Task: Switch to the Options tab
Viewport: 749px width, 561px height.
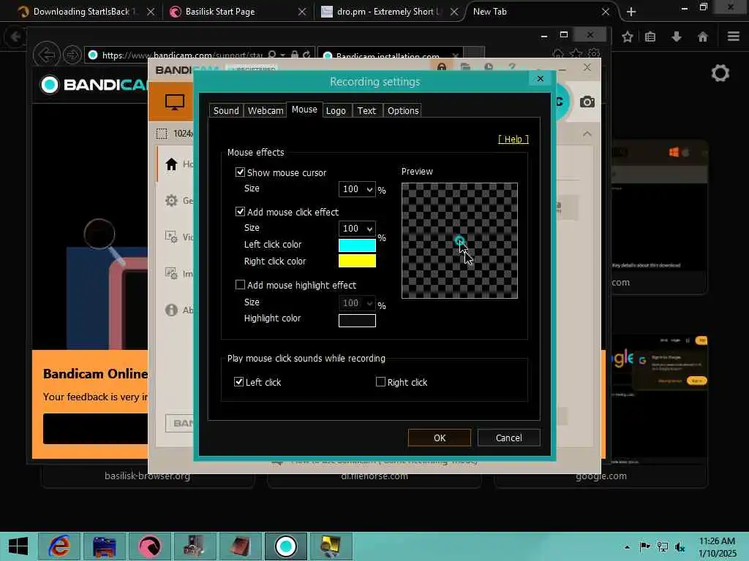Action: point(403,111)
